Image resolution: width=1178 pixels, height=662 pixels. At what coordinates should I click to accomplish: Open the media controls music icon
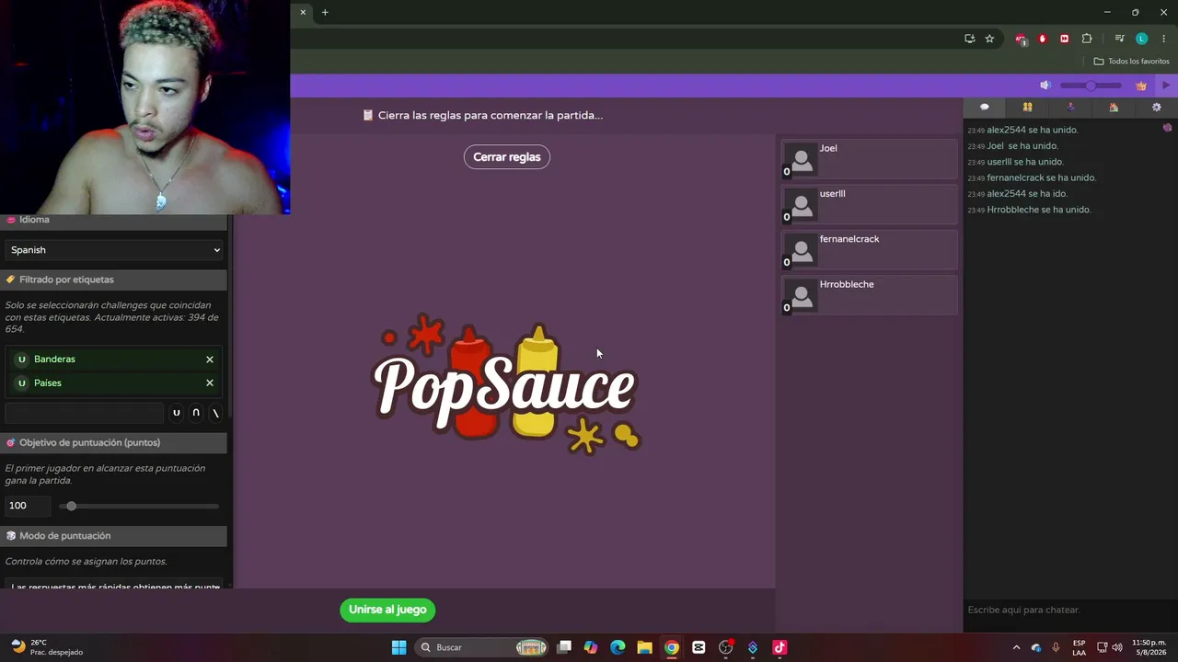click(1119, 39)
